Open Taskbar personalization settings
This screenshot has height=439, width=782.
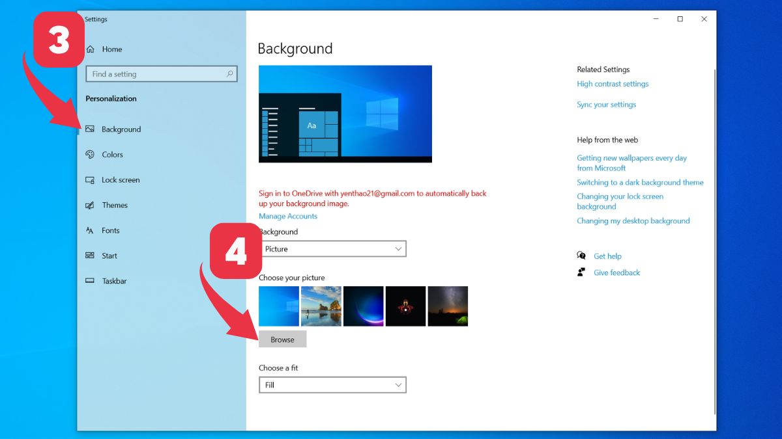(114, 281)
